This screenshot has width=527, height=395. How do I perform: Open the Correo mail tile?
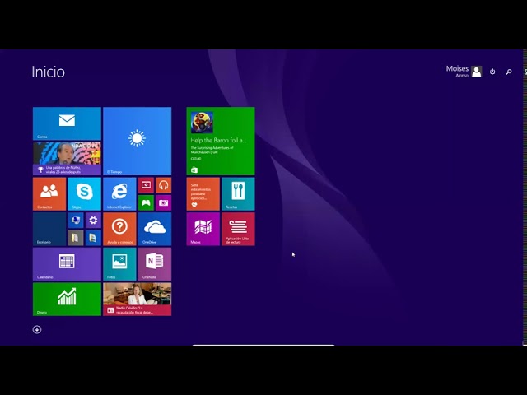(67, 123)
